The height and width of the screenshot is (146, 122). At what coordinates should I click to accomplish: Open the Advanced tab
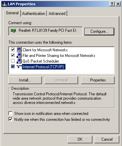pyautogui.click(x=57, y=14)
